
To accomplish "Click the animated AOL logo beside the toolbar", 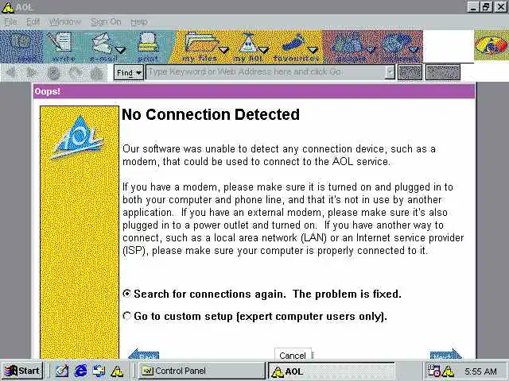I will (x=492, y=45).
